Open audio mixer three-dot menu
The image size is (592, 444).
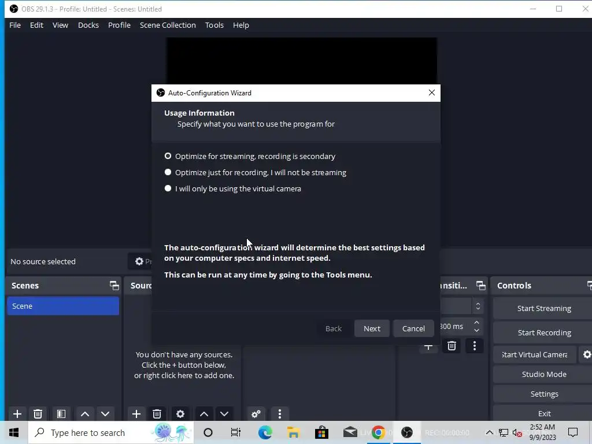coord(280,414)
